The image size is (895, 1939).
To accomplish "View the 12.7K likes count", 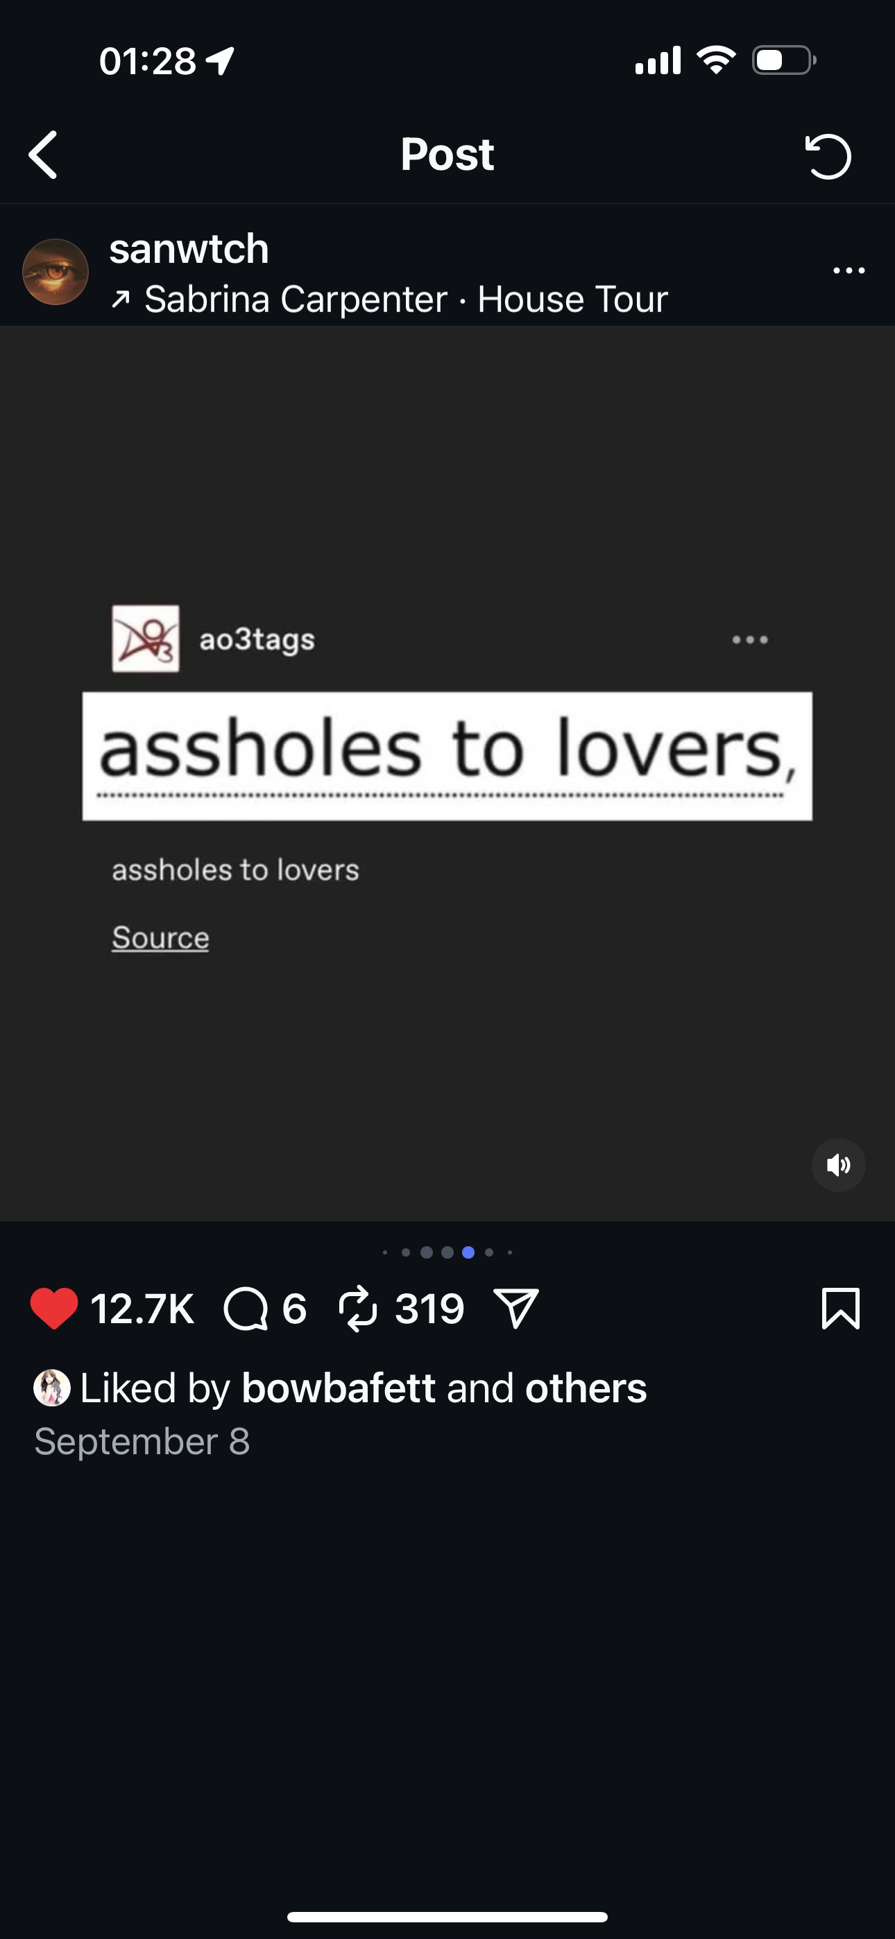I will pos(142,1308).
